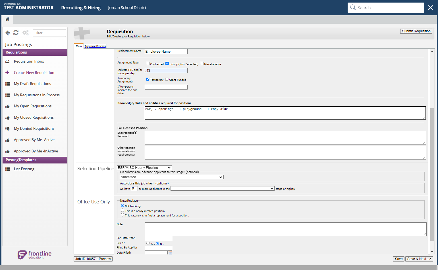
Task: Click the refresh icon in sidebar
Action: (x=16, y=33)
